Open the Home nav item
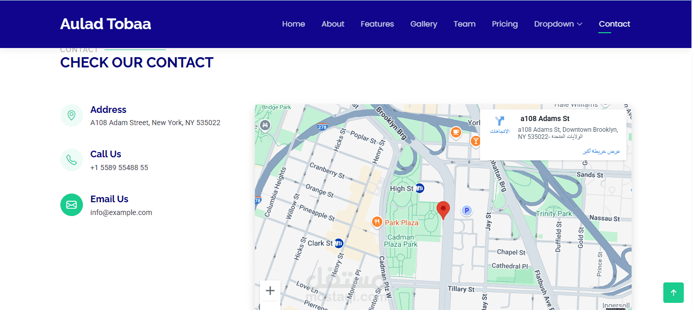Viewport: 693px width, 310px height. 293,24
